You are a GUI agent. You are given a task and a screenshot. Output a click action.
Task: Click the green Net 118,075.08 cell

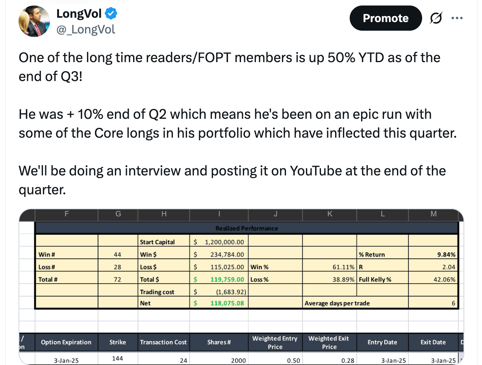tap(219, 303)
